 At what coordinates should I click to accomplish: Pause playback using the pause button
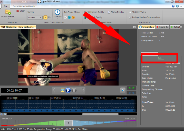pos(74,90)
